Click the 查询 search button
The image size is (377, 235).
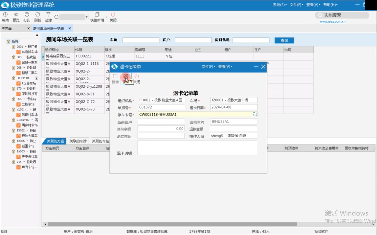(x=284, y=40)
